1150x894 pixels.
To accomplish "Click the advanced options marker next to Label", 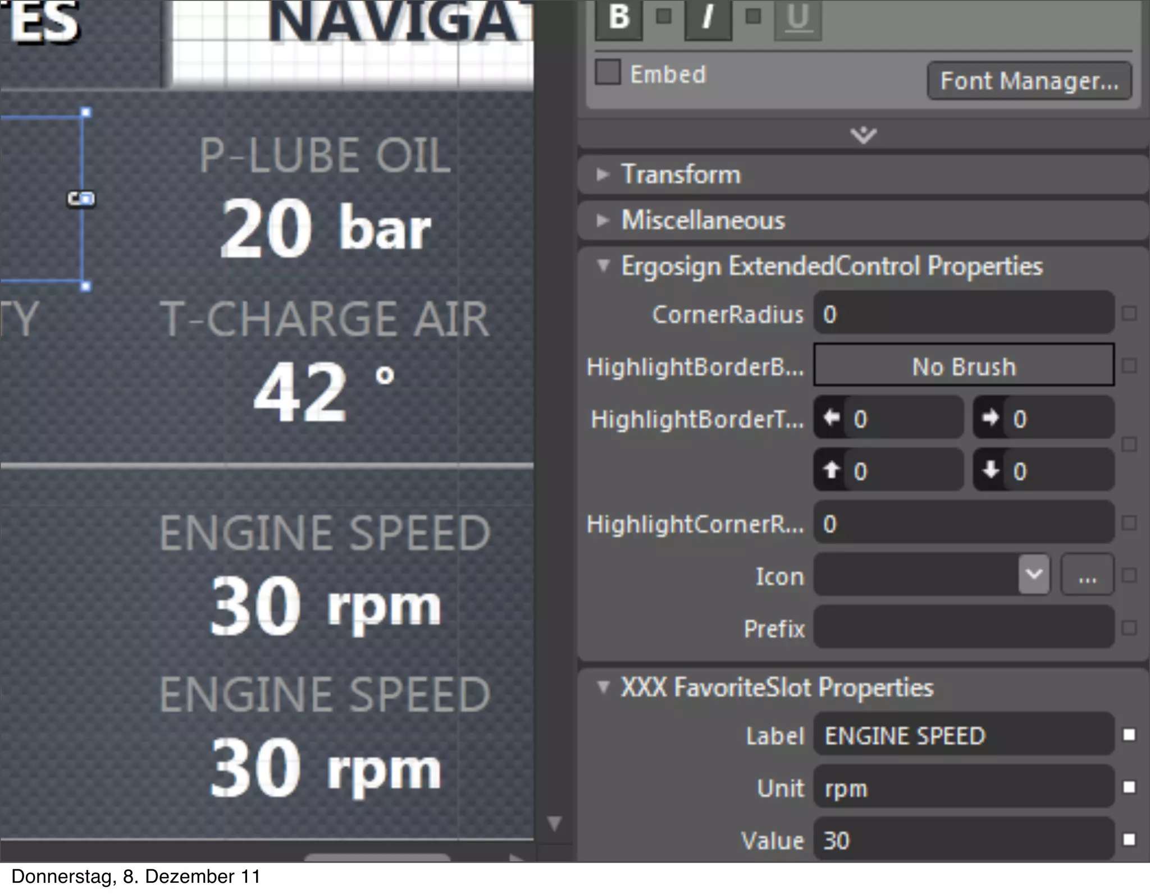I will [1129, 735].
